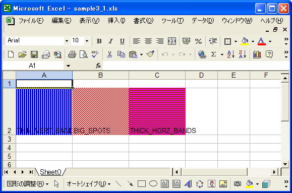Open Fill Color dropdown arrow in formatting toolbar
Image resolution: width=292 pixels, height=193 pixels.
tap(253, 41)
